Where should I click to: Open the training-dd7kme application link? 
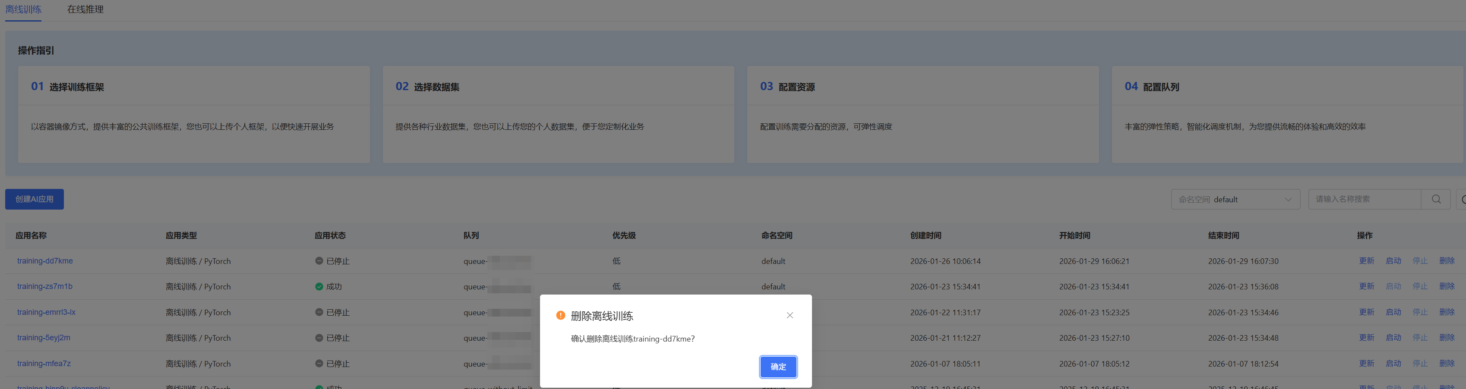[x=45, y=261]
